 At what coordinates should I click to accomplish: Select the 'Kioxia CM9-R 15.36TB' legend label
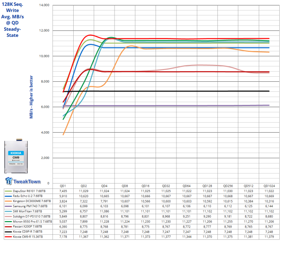point(28,237)
